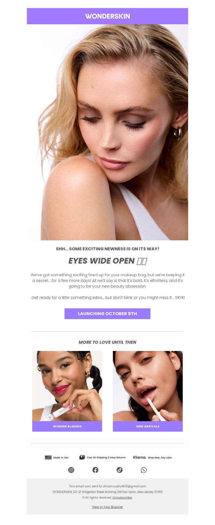Viewport: 215px width, 525px height.
Task: Click the oliviamurphy409@gmail.com email address
Action: (124, 486)
